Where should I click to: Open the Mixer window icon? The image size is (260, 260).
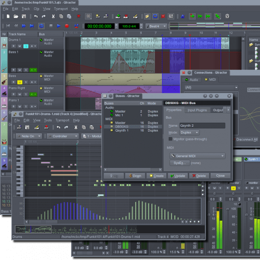[171, 16]
